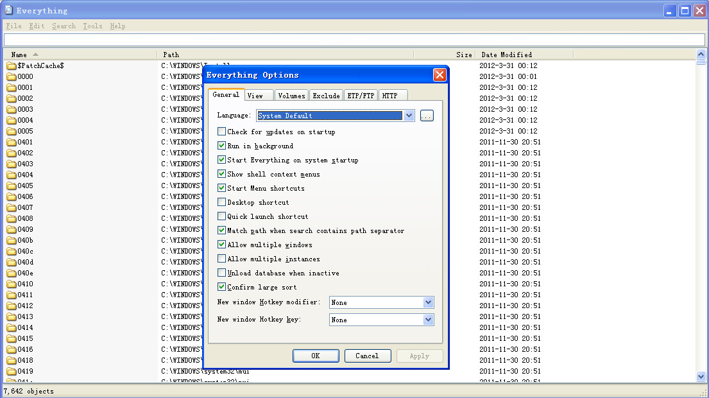Switch to the Volumes tab

[x=291, y=96]
